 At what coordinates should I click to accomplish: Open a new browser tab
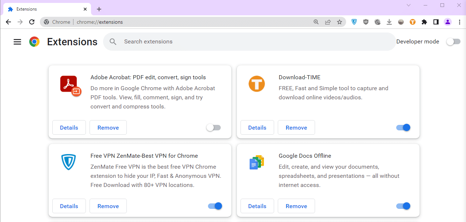99,9
